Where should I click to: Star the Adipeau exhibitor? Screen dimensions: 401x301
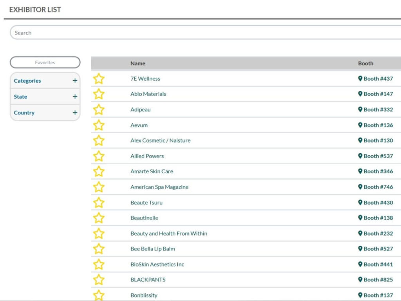pyautogui.click(x=99, y=110)
